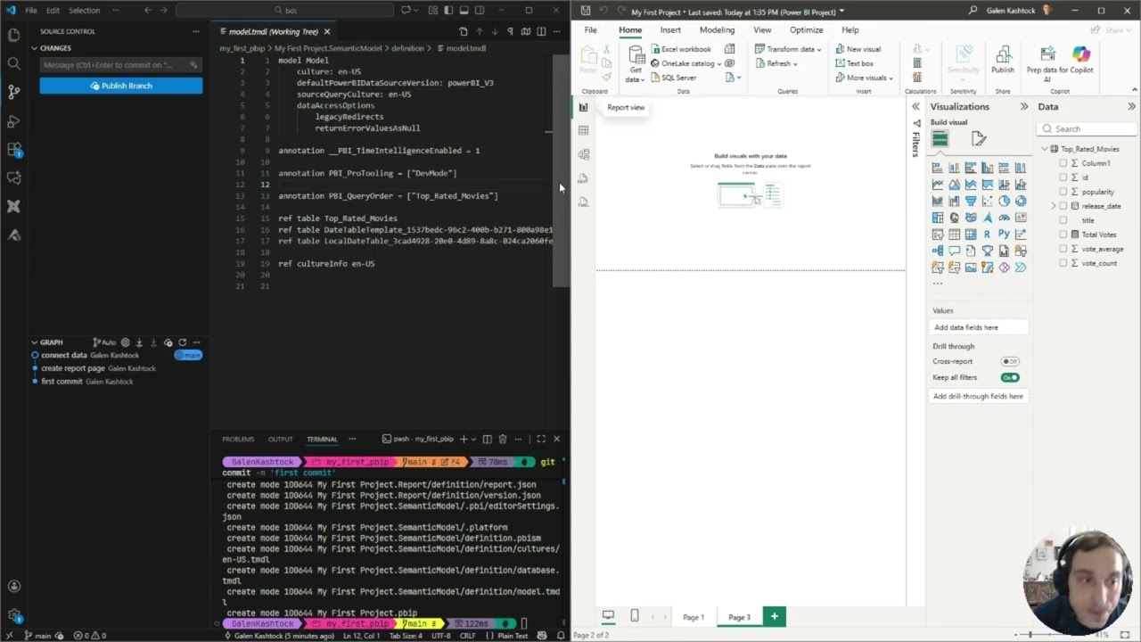Image resolution: width=1141 pixels, height=642 pixels.
Task: Switch to the PROBLEMS panel tab
Action: tap(238, 439)
